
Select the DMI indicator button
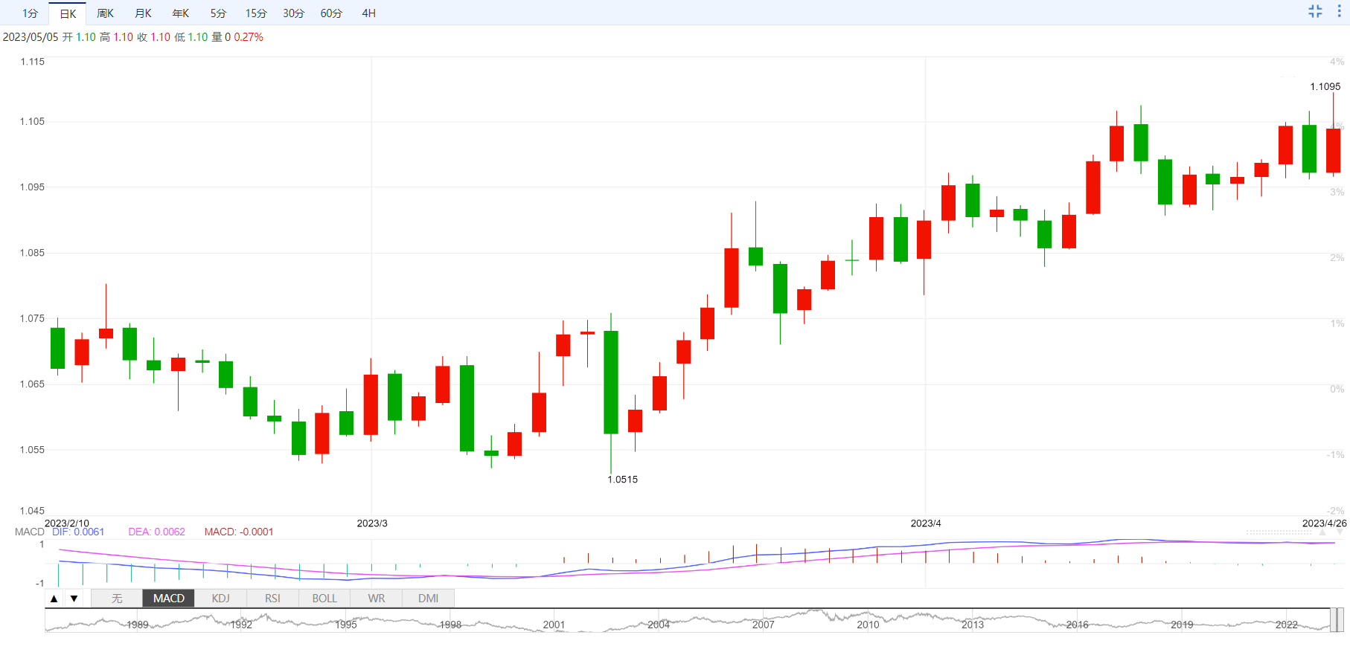pyautogui.click(x=428, y=599)
